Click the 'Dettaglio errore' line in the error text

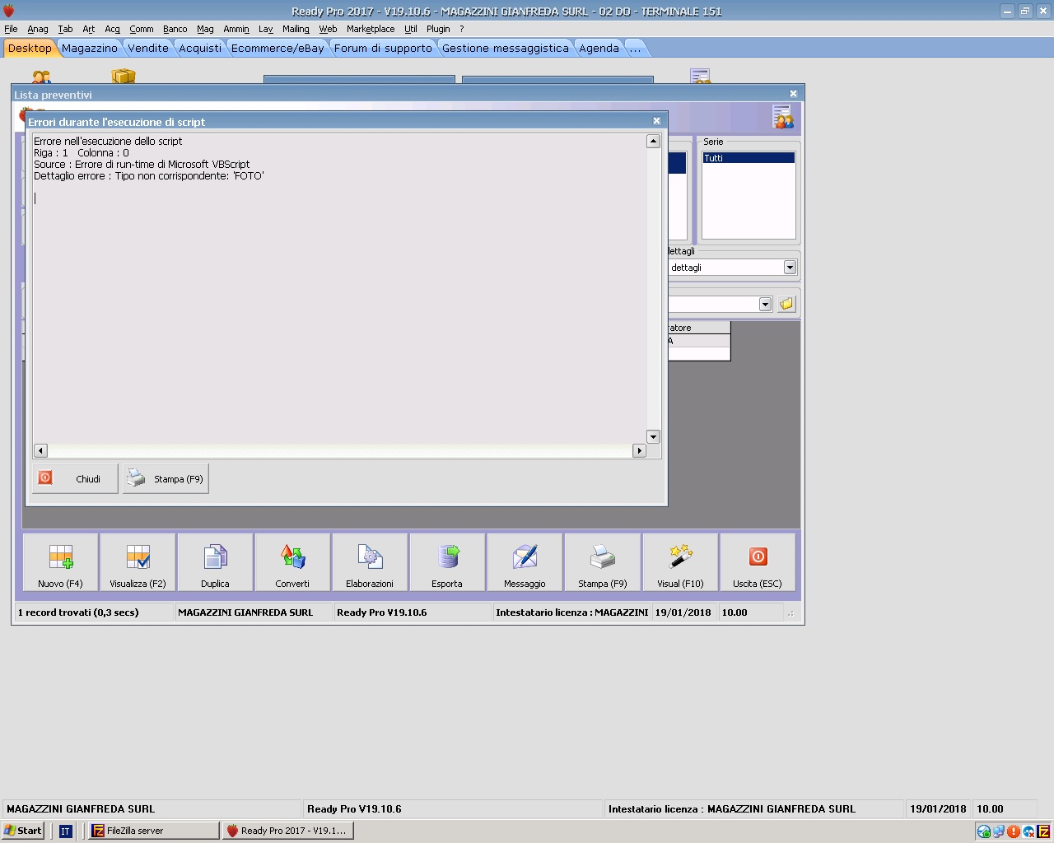(149, 176)
